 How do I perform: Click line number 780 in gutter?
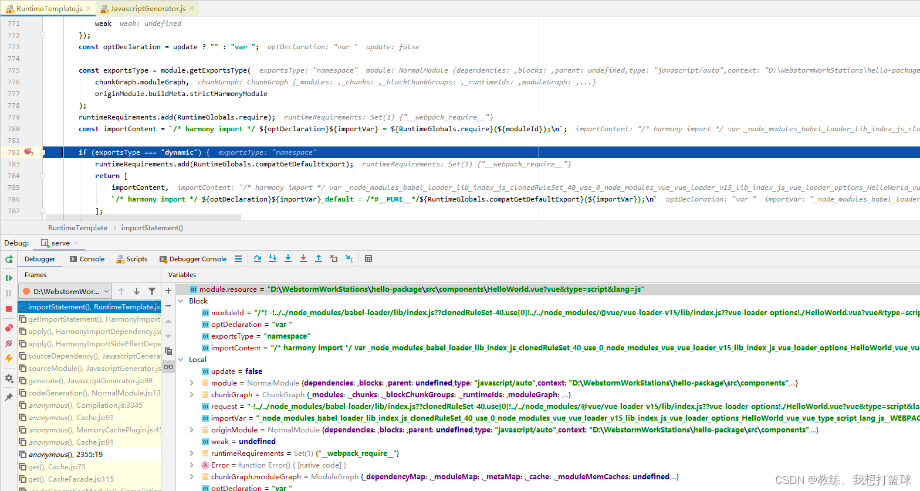13,129
